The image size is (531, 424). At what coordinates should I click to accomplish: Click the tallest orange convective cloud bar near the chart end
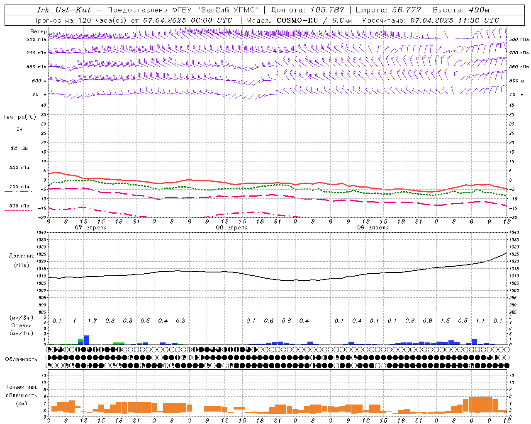coord(480,405)
